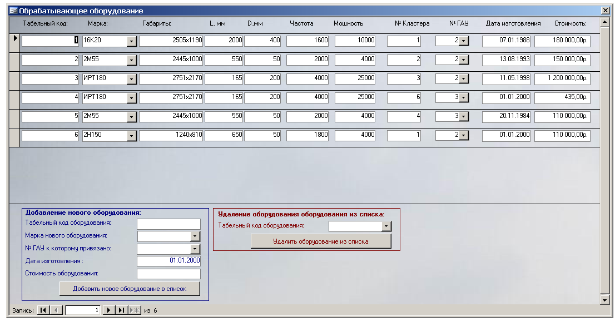The width and height of the screenshot is (615, 331).
Task: Open Марка dropdown for record 2 (2М55)
Action: [x=131, y=60]
